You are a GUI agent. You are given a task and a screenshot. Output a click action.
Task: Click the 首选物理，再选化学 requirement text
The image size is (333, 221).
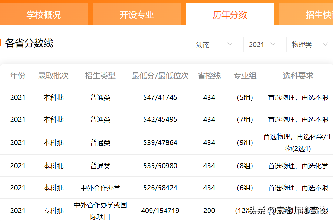click(x=297, y=165)
